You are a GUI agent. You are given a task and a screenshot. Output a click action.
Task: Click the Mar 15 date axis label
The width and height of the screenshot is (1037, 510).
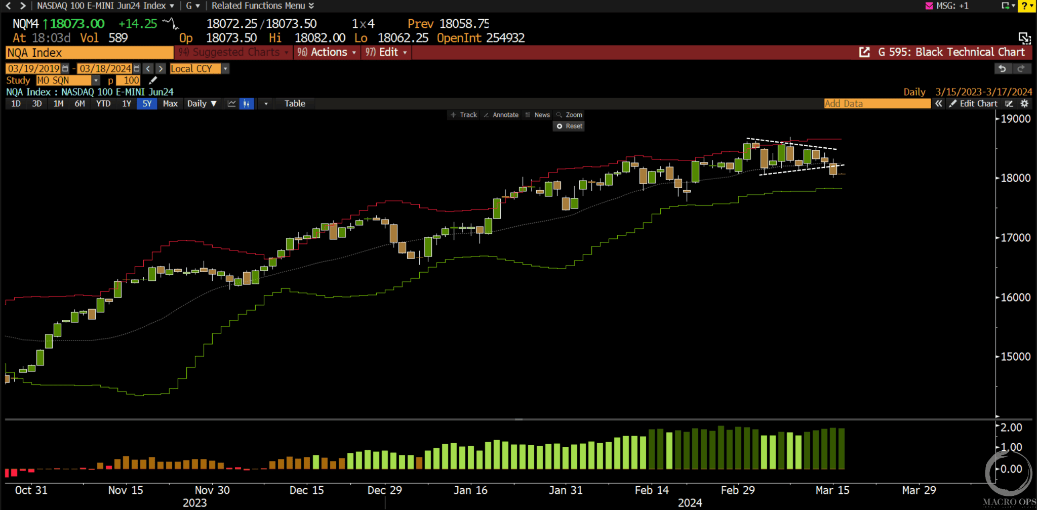tap(832, 490)
